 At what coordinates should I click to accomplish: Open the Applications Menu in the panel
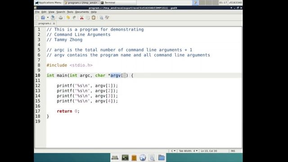[48, 3]
